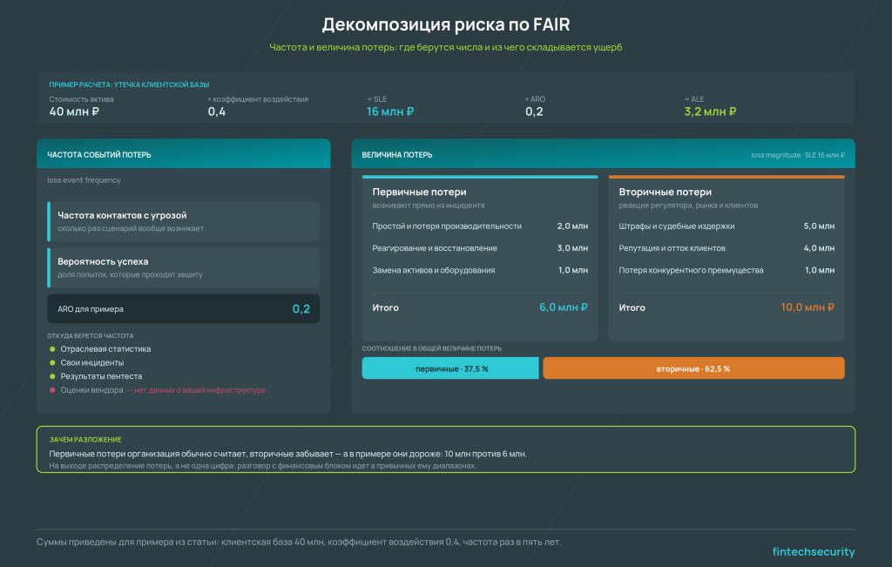Select the "Репутация и отток клиентов" row
The width and height of the screenshot is (892, 567).
point(726,248)
